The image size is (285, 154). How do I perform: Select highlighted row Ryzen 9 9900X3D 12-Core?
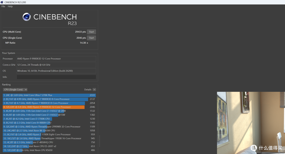coord(49,107)
